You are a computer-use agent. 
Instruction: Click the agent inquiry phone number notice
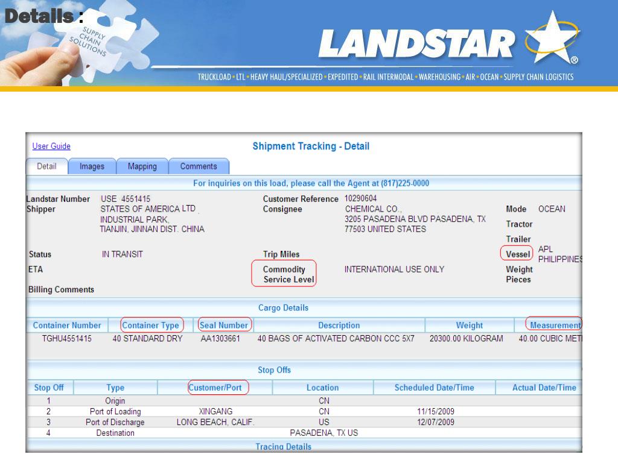click(311, 183)
